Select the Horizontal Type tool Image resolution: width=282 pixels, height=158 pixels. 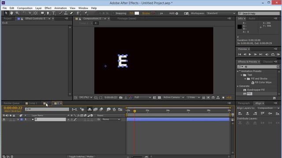point(54,13)
